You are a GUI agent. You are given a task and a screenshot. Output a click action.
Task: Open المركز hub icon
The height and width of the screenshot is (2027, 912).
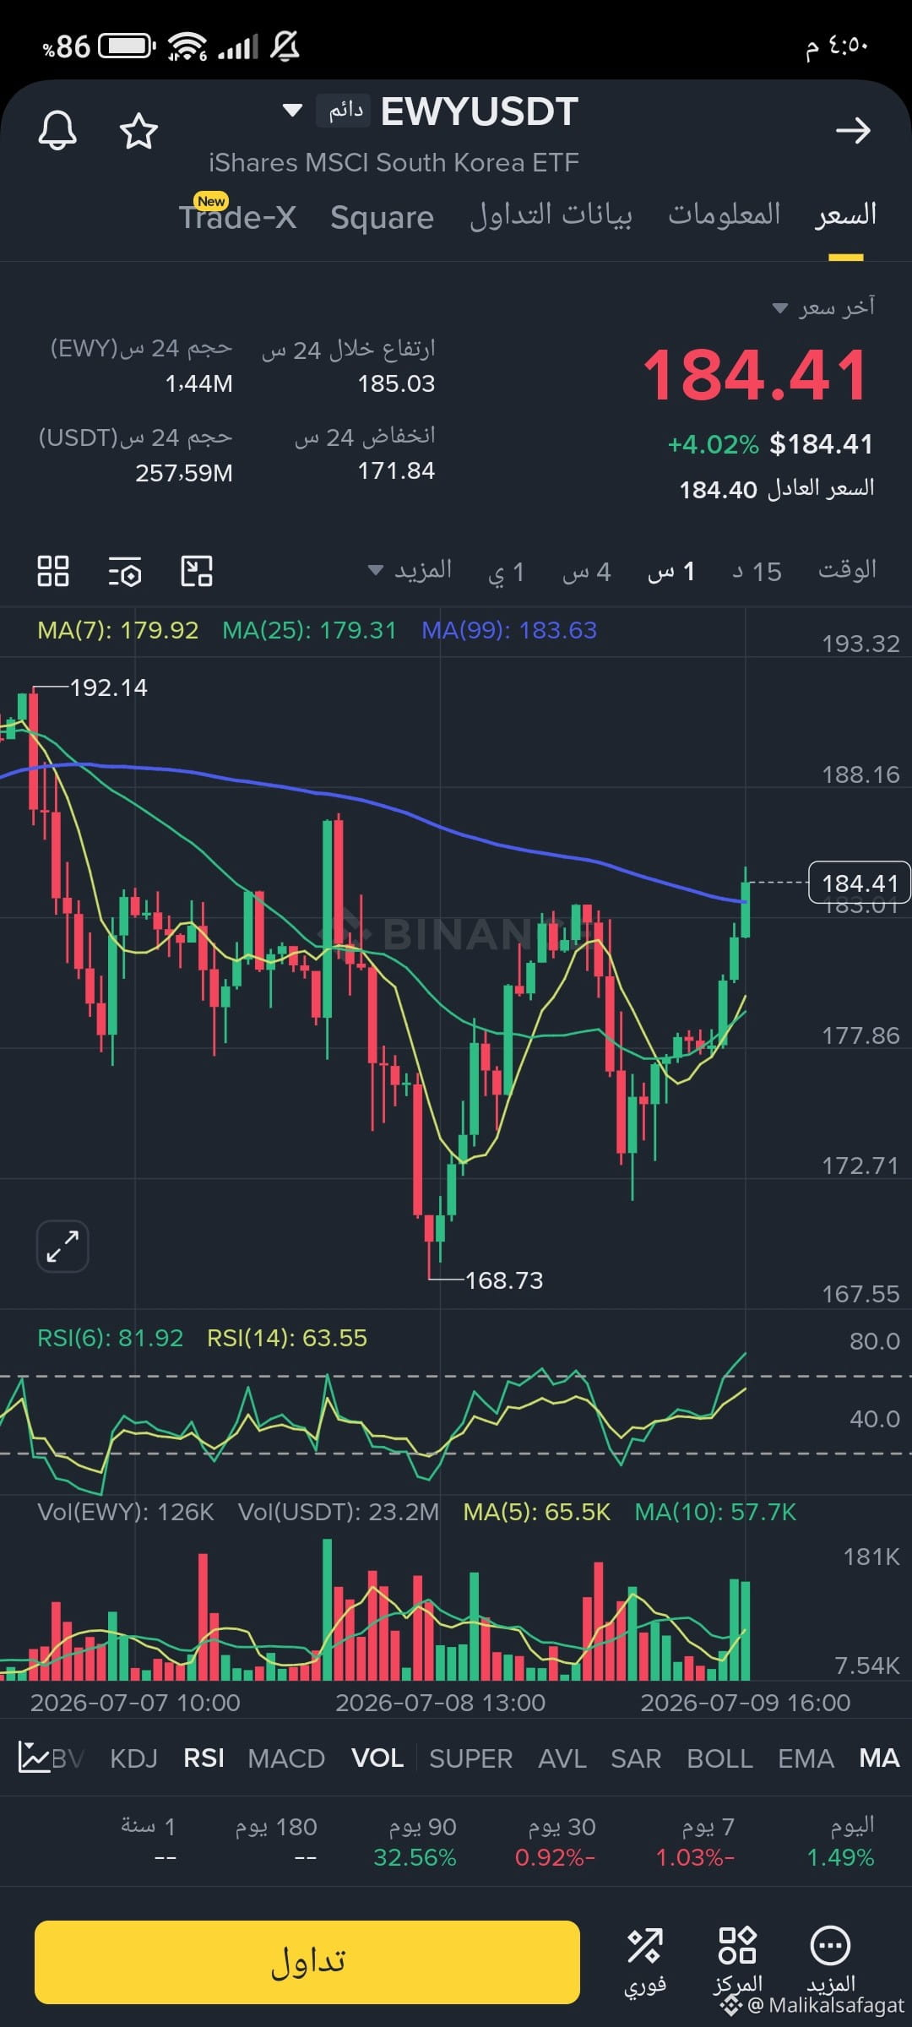[737, 1960]
